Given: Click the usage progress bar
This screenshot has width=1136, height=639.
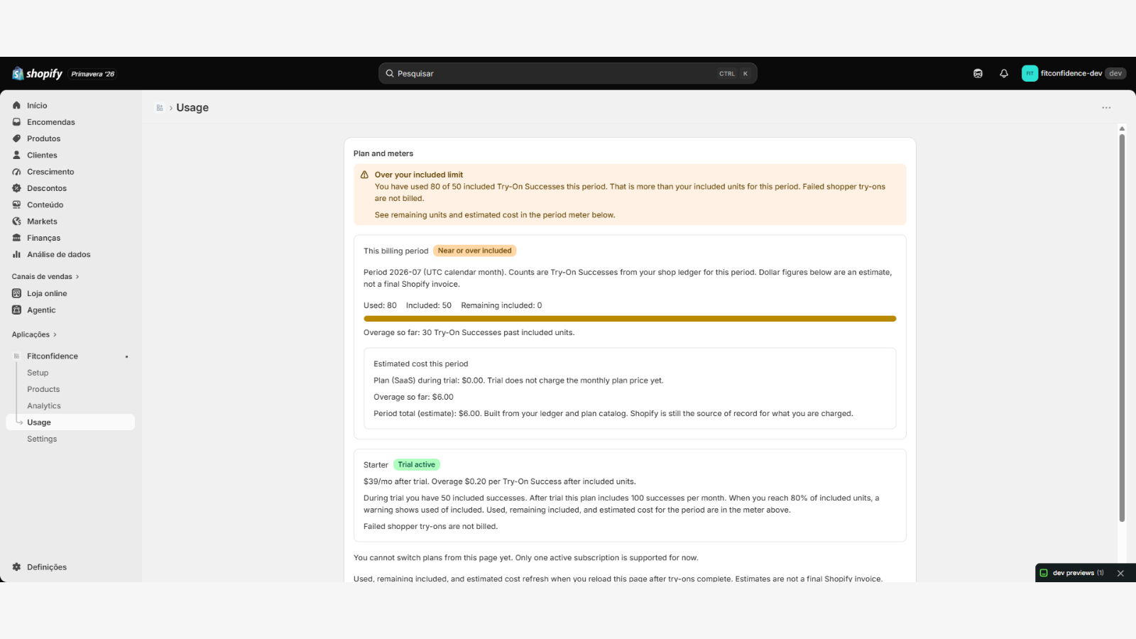Looking at the screenshot, I should click(x=630, y=319).
